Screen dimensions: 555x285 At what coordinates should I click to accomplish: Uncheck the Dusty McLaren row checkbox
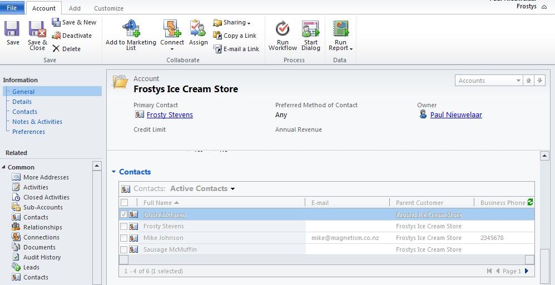coord(124,214)
